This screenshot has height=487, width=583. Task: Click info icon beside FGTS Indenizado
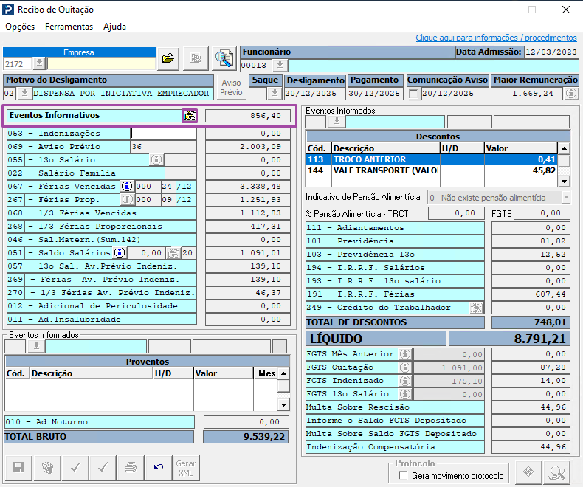coord(405,381)
